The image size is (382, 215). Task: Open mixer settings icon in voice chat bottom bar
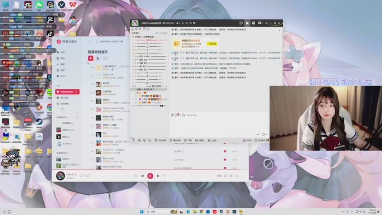point(150,140)
